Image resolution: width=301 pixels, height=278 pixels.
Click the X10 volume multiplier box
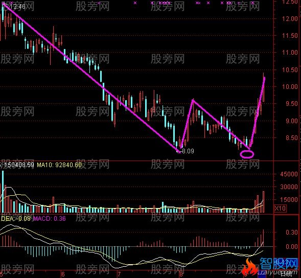coord(280,208)
